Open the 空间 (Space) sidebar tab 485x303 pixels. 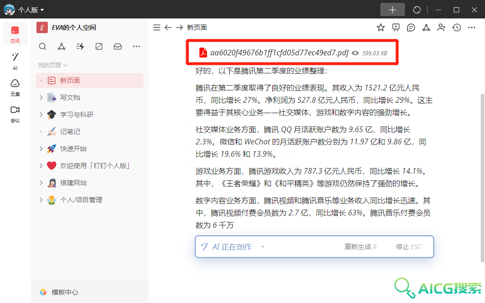[15, 34]
